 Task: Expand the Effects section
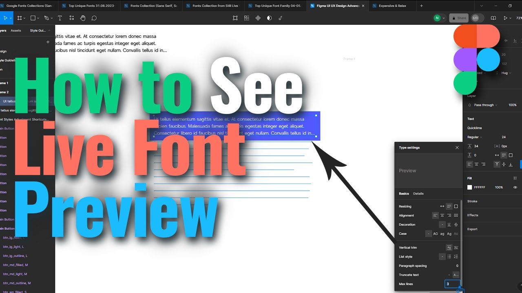[472, 215]
